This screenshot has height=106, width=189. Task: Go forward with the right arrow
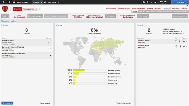coord(9,2)
